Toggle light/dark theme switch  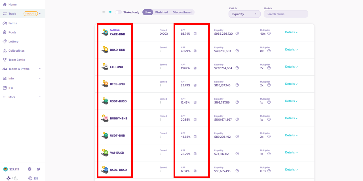[12, 178]
